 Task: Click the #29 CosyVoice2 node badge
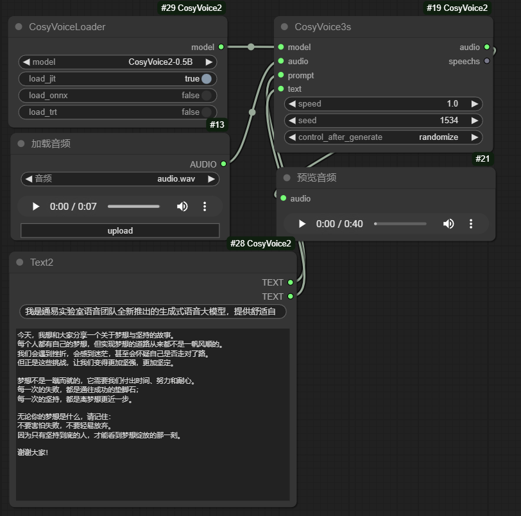point(191,8)
